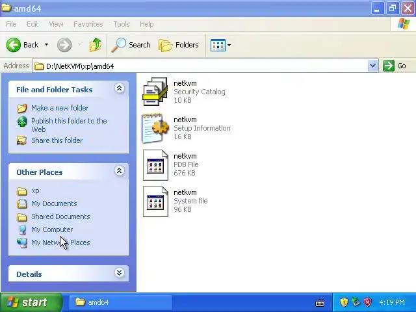Go up one folder level
The width and height of the screenshot is (416, 312).
point(96,45)
